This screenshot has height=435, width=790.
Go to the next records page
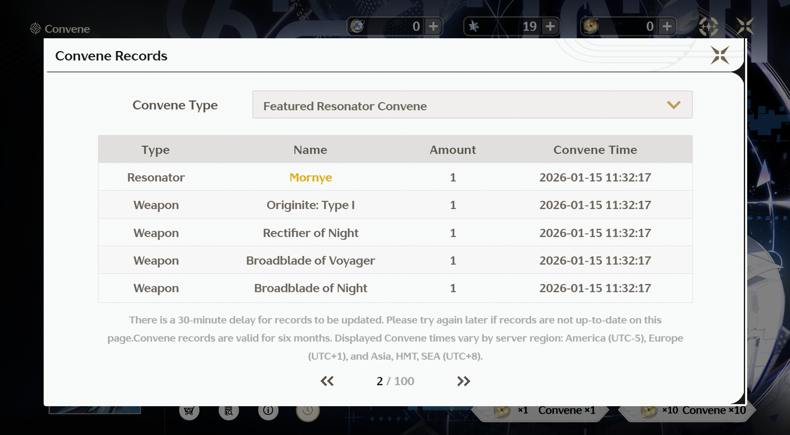463,381
